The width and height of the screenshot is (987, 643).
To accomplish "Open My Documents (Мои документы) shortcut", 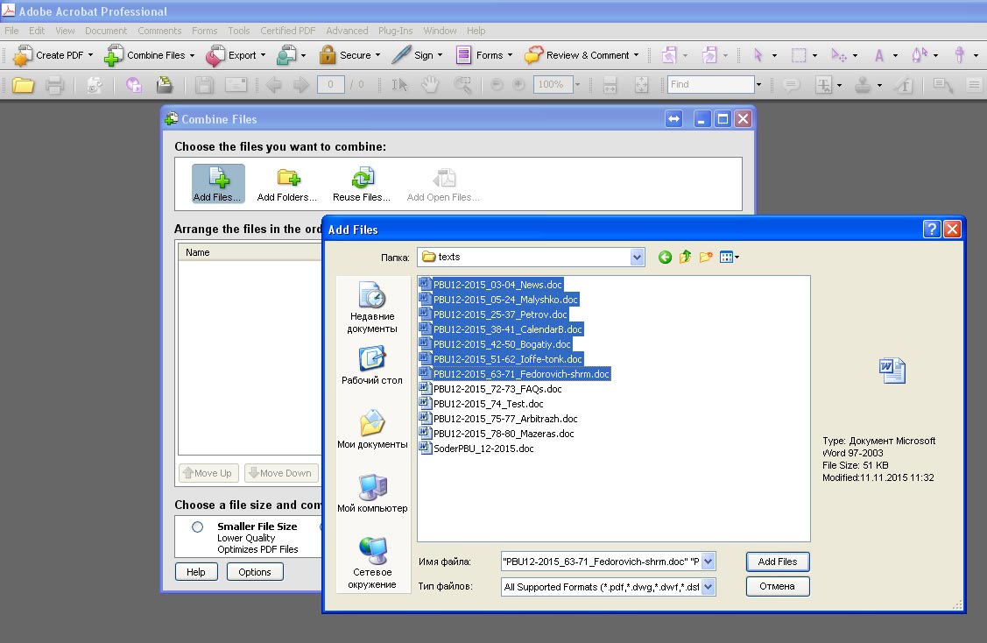I will pyautogui.click(x=372, y=429).
